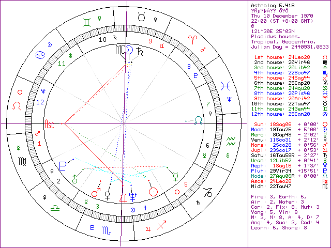
Task: Select the Saturn glyph beside the Moon in the wheel
Action: click(x=140, y=50)
